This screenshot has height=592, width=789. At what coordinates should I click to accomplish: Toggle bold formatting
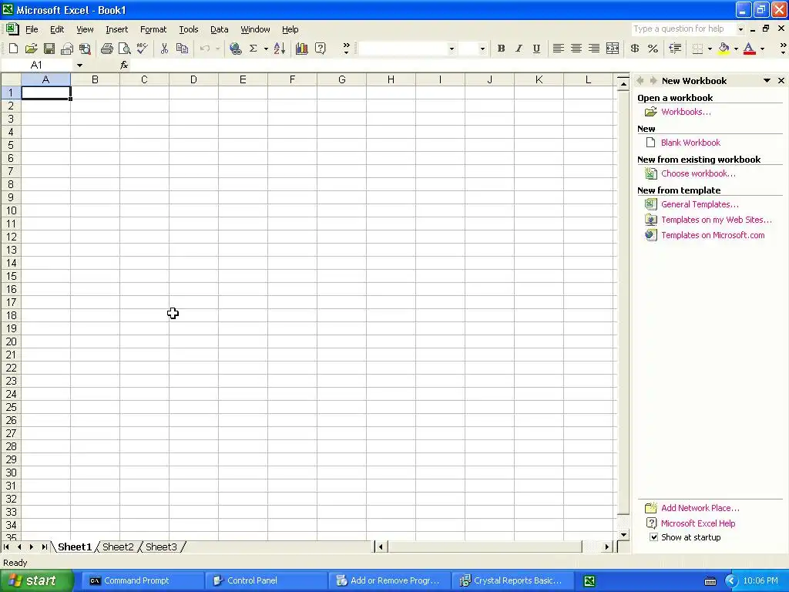tap(501, 49)
